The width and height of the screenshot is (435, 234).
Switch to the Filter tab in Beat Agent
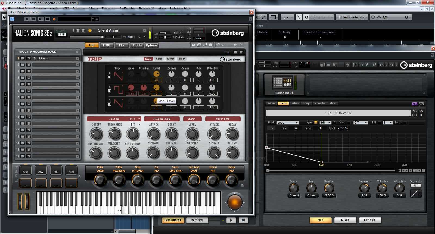(295, 104)
